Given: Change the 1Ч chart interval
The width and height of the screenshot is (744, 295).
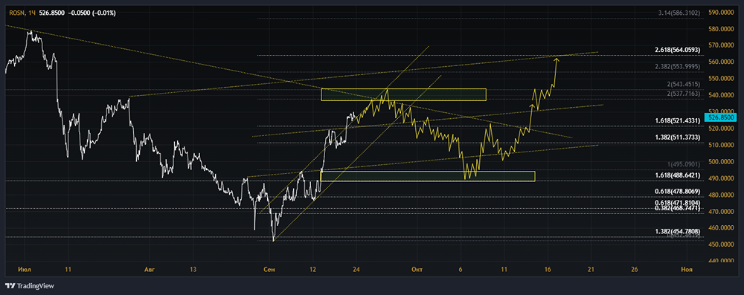Looking at the screenshot, I should click(x=32, y=13).
